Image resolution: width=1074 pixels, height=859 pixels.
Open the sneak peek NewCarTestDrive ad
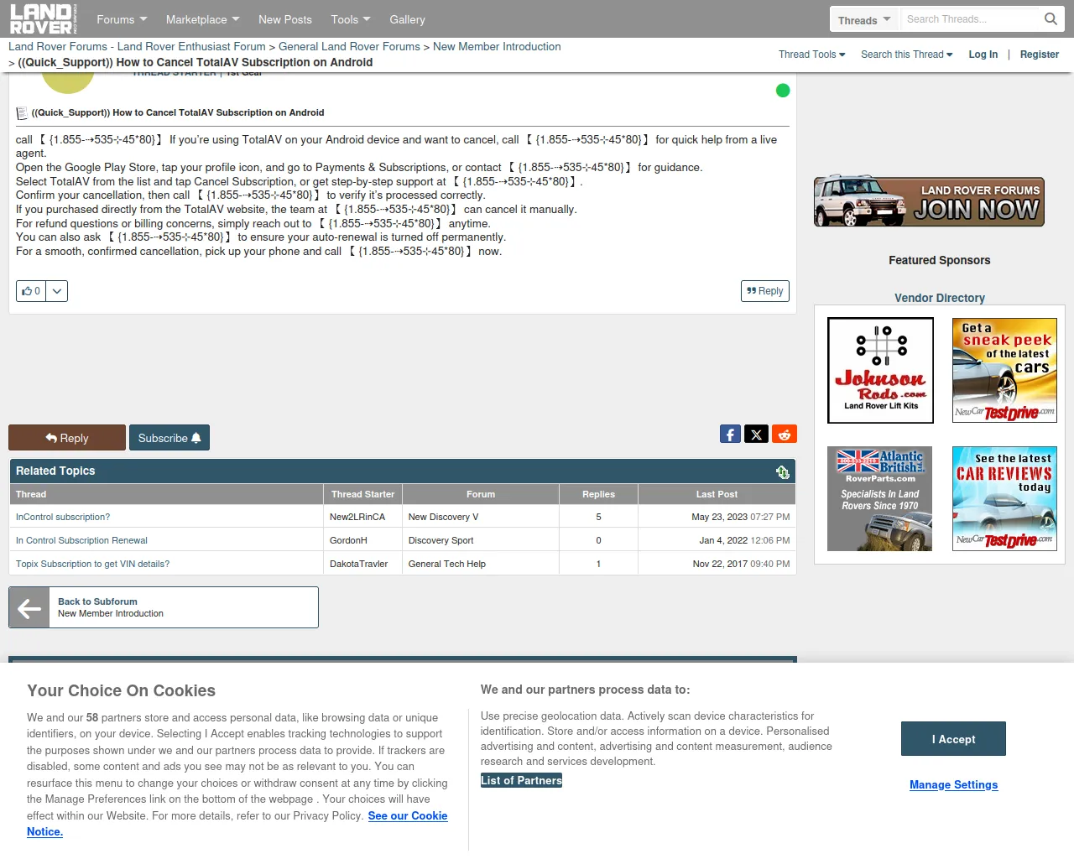pos(1004,370)
